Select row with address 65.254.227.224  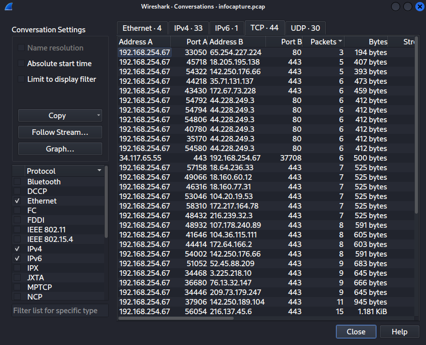266,53
